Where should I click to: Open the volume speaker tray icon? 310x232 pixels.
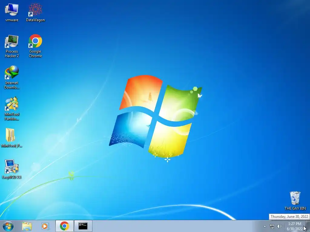pyautogui.click(x=279, y=226)
